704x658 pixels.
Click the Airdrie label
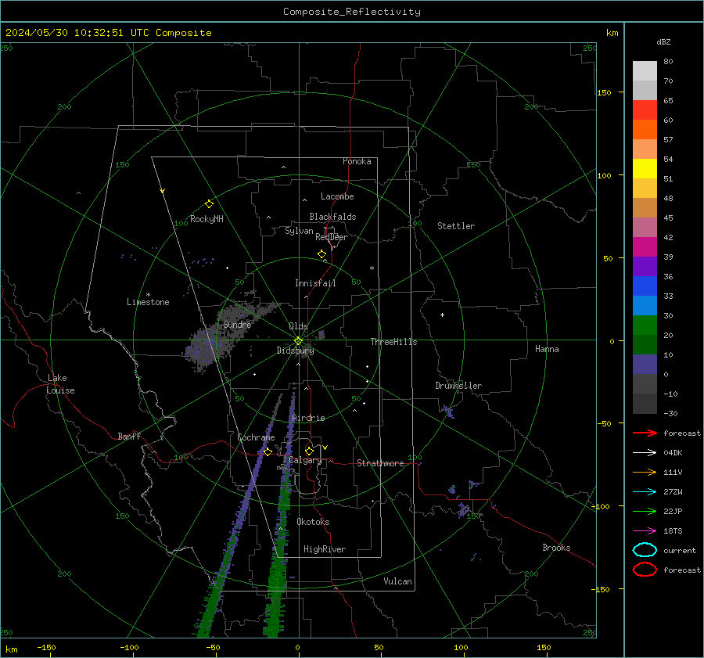[x=308, y=418]
